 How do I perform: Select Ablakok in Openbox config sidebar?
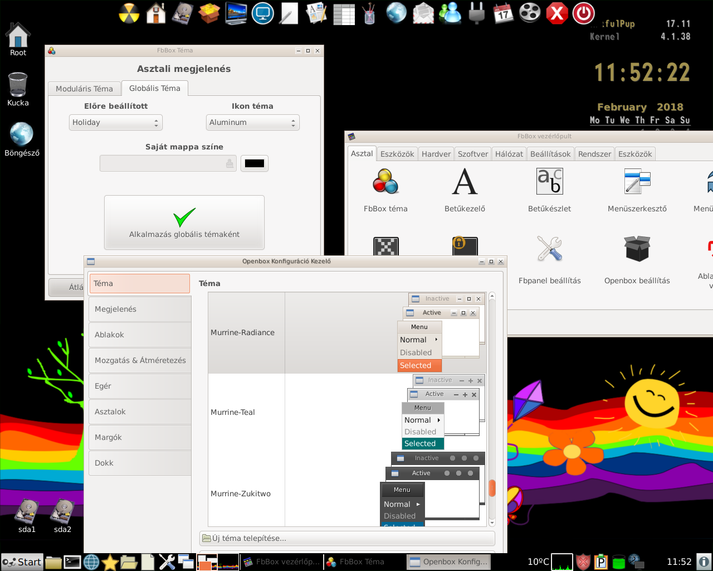[x=140, y=335]
